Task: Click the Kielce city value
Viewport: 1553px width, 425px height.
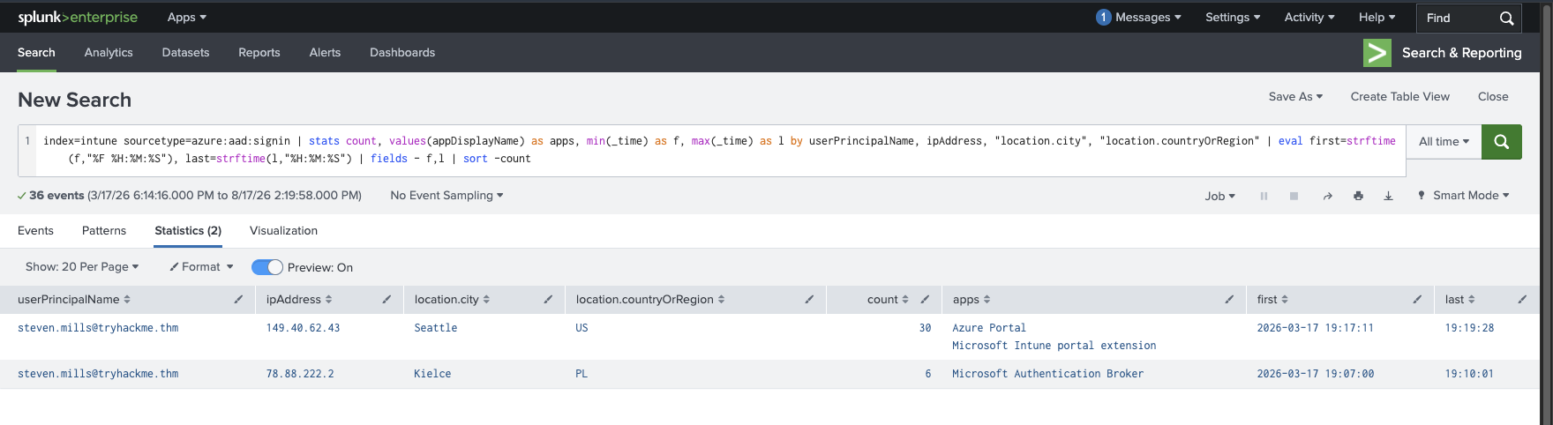Action: 432,374
